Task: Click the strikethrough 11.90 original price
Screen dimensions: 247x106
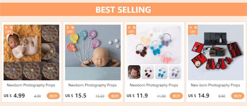Action: coord(161,96)
